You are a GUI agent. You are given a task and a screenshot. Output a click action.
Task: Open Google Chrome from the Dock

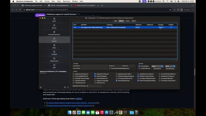(x=120, y=112)
